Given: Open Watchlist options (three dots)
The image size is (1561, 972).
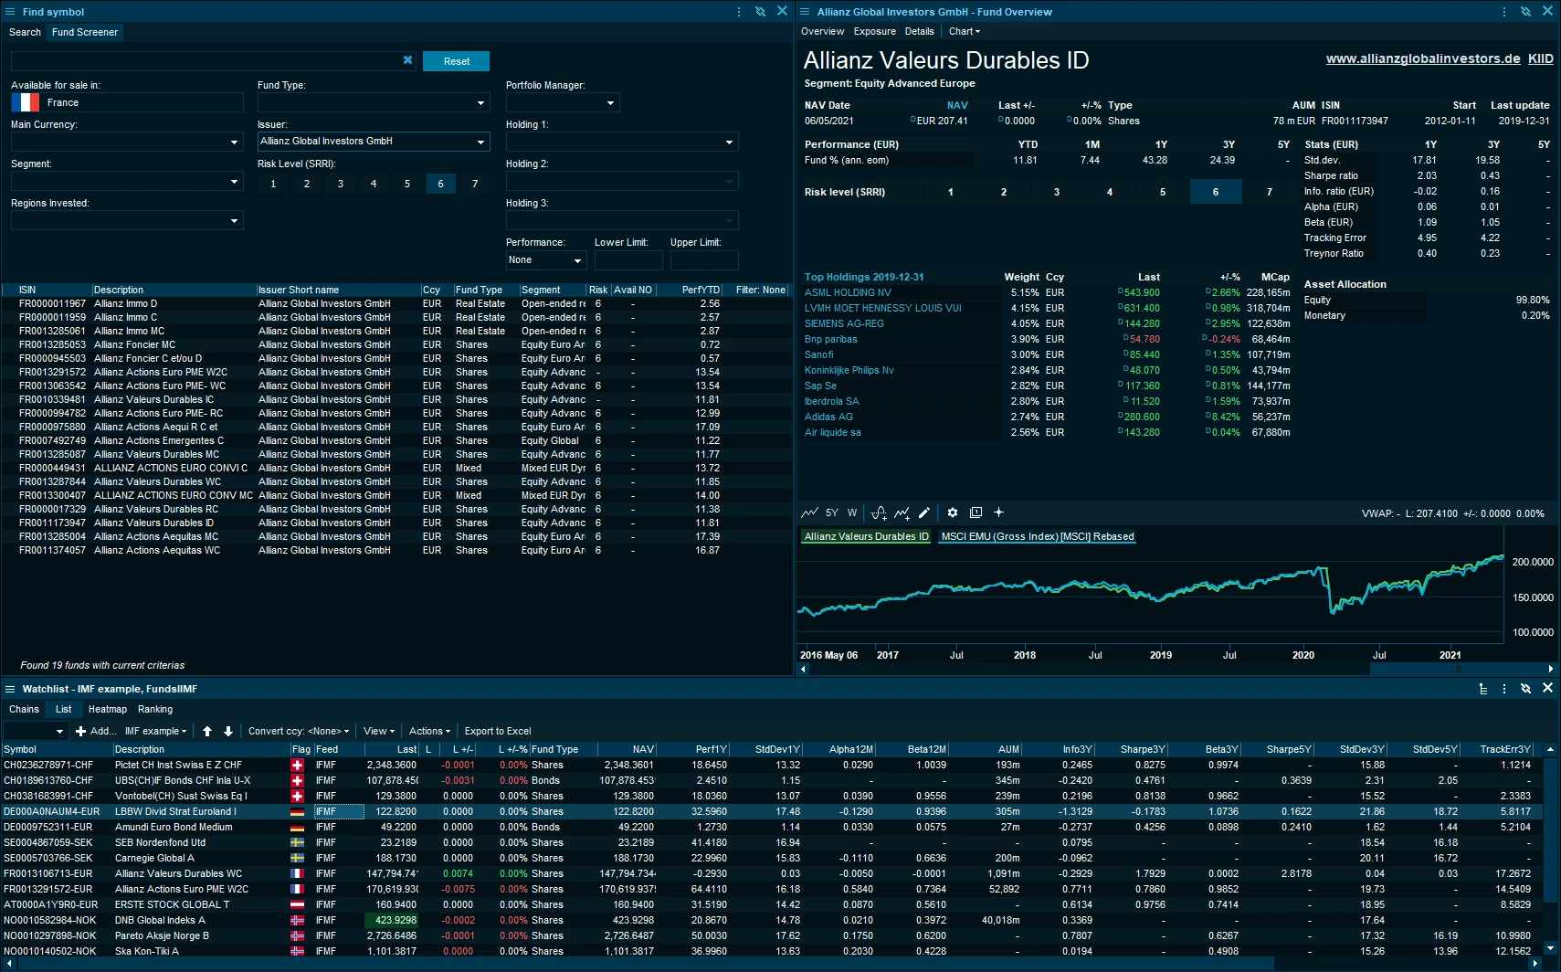Looking at the screenshot, I should (1503, 689).
